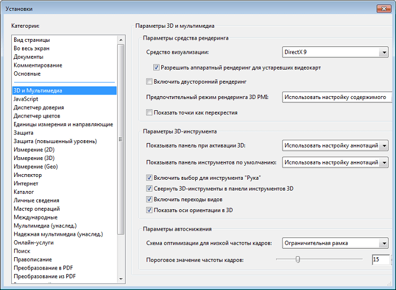Viewport: 396px width, 290px height.
Task: Click the categories list scroll up arrow
Action: pos(120,40)
